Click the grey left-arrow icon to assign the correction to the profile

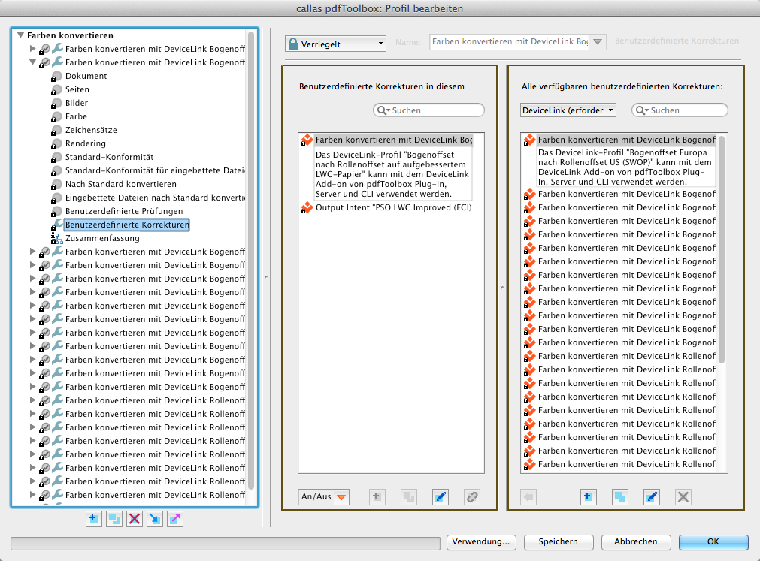[528, 496]
